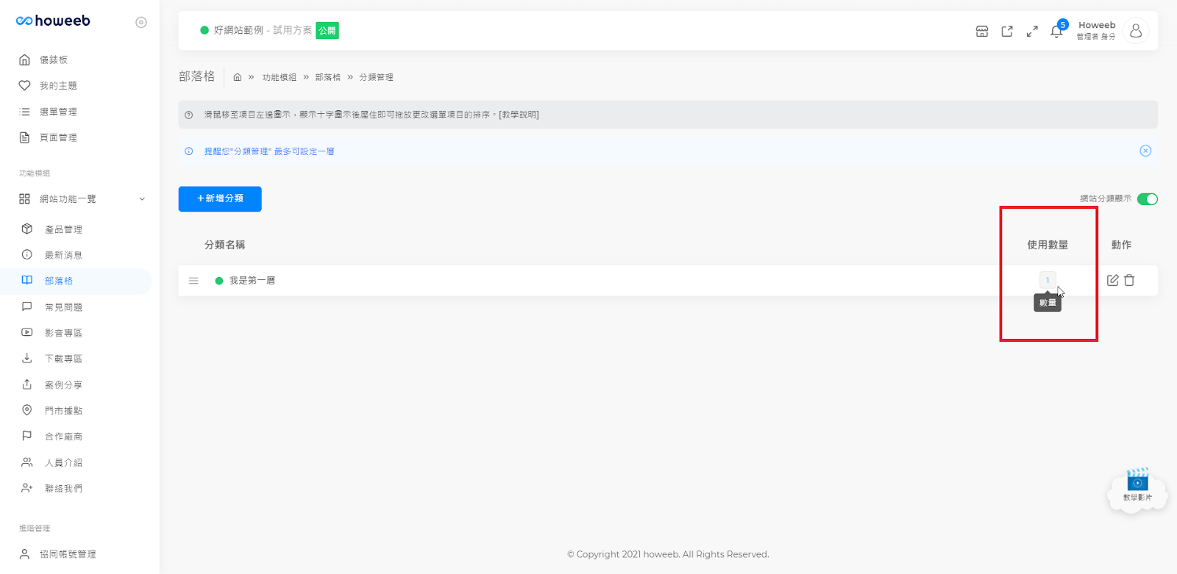Open site in new window icon

[1007, 31]
